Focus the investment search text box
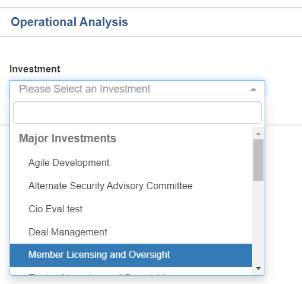The height and width of the screenshot is (284, 302). coord(137,113)
